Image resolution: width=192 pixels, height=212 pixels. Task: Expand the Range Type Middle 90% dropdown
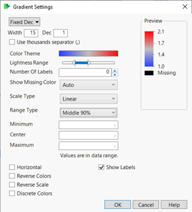[89, 113]
